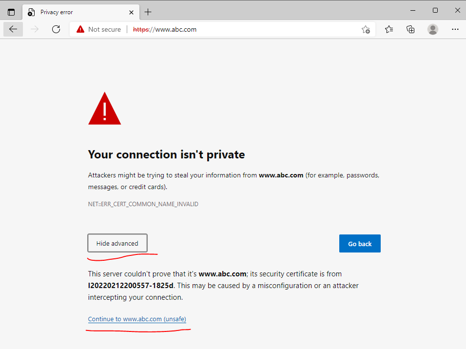Screen dimensions: 466x349
Task: Close the Privacy error tab
Action: [131, 13]
